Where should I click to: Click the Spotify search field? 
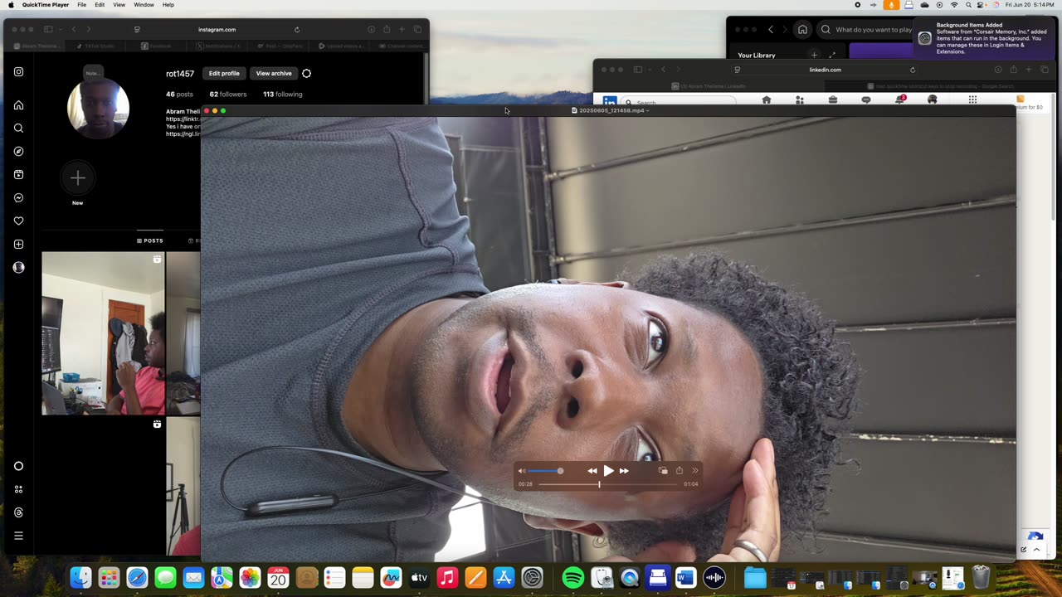(x=867, y=30)
